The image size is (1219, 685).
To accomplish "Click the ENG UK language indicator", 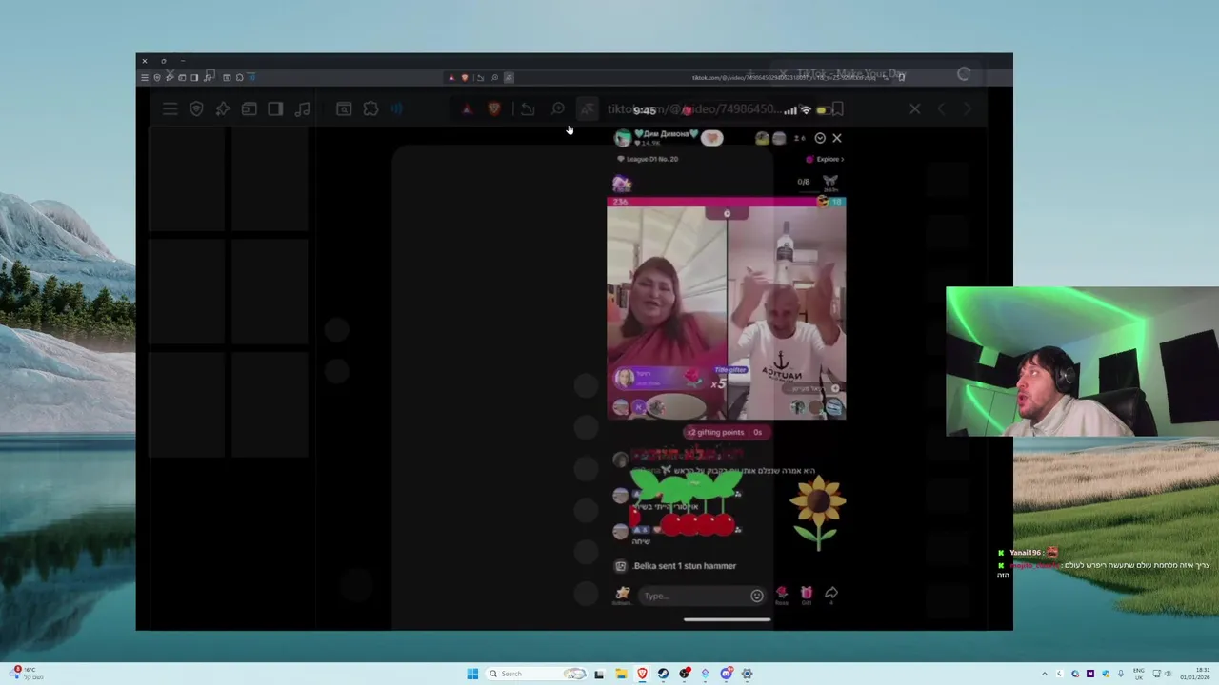I will pos(1139,674).
